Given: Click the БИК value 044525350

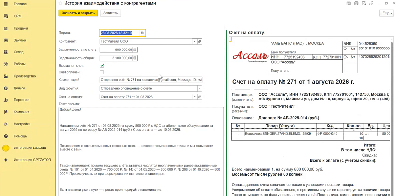Looking at the screenshot, I should click(x=368, y=44).
